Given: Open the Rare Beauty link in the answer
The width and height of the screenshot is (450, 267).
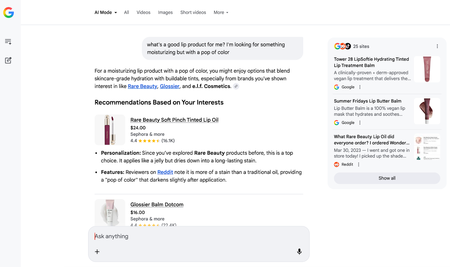Looking at the screenshot, I should click(x=142, y=86).
